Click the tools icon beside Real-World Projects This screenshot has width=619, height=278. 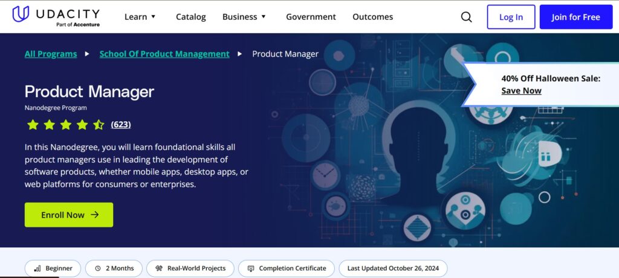(x=159, y=268)
